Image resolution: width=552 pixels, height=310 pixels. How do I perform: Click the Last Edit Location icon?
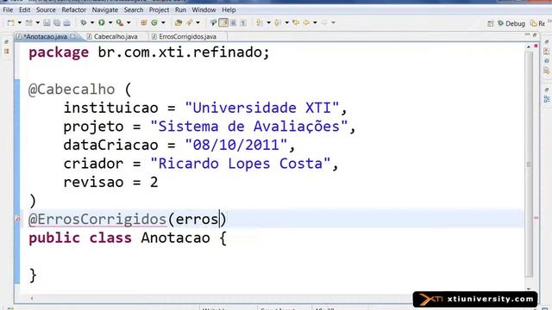point(296,23)
